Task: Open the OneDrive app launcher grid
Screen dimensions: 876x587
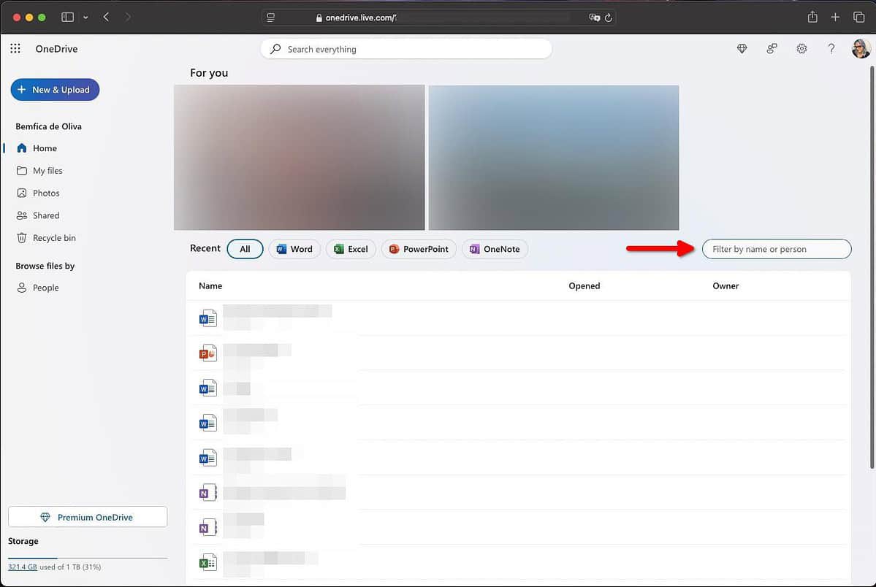Action: pyautogui.click(x=15, y=48)
